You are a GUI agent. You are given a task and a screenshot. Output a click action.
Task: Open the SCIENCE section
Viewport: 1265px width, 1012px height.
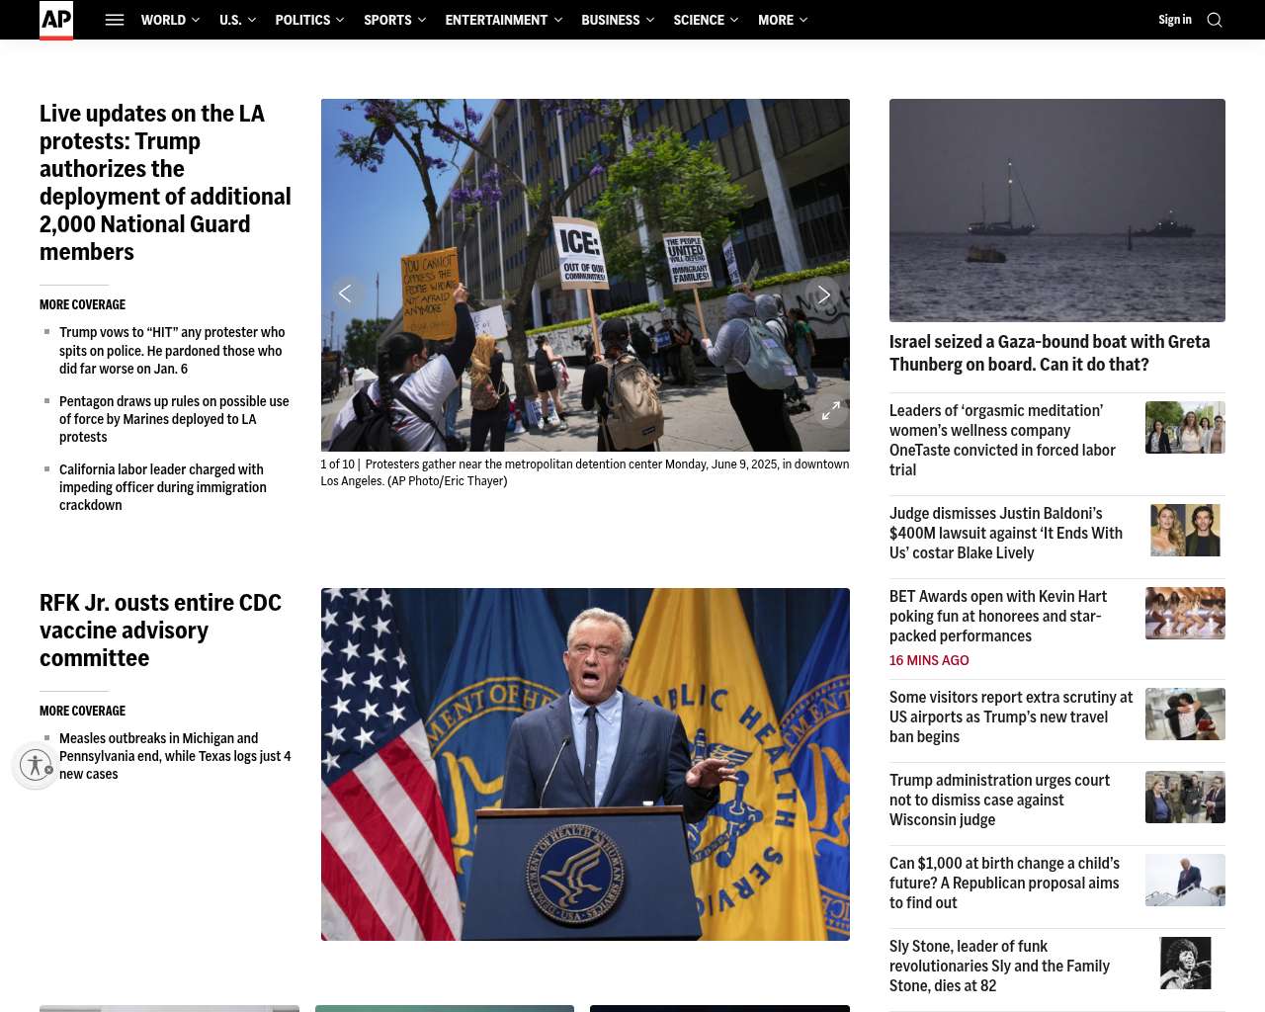point(699,20)
